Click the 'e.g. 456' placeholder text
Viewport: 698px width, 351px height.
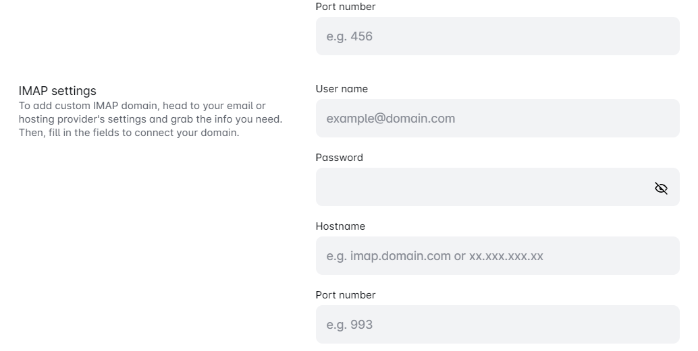(x=349, y=36)
